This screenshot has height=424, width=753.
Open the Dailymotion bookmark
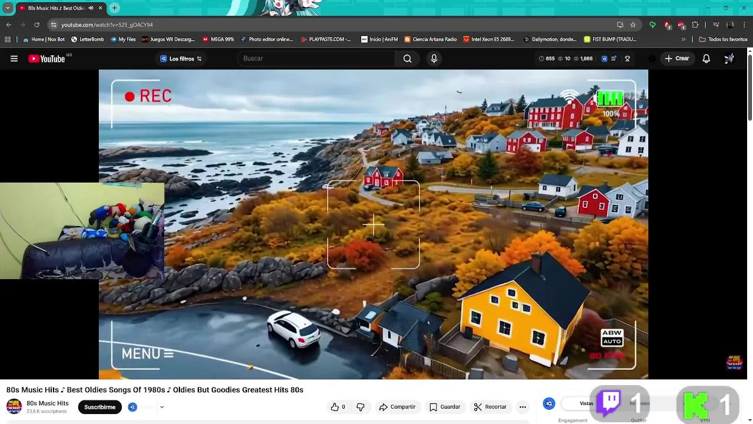pyautogui.click(x=549, y=39)
